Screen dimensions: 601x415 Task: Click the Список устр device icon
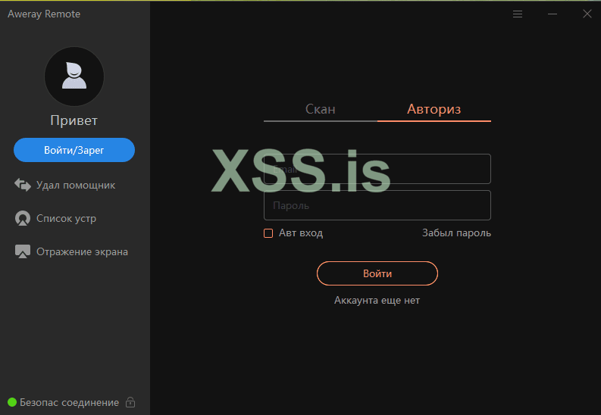coord(23,218)
